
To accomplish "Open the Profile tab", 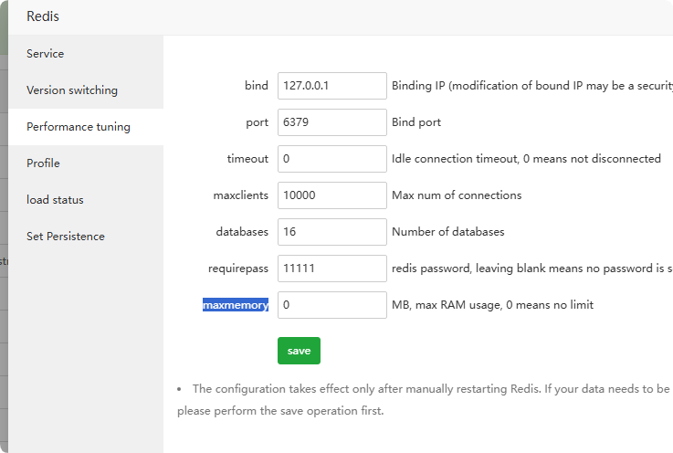I will (43, 163).
